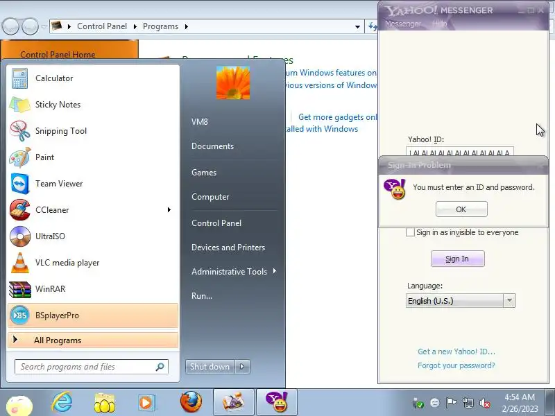
Task: Click the Yahoo smiley tray icon
Action: [435, 403]
